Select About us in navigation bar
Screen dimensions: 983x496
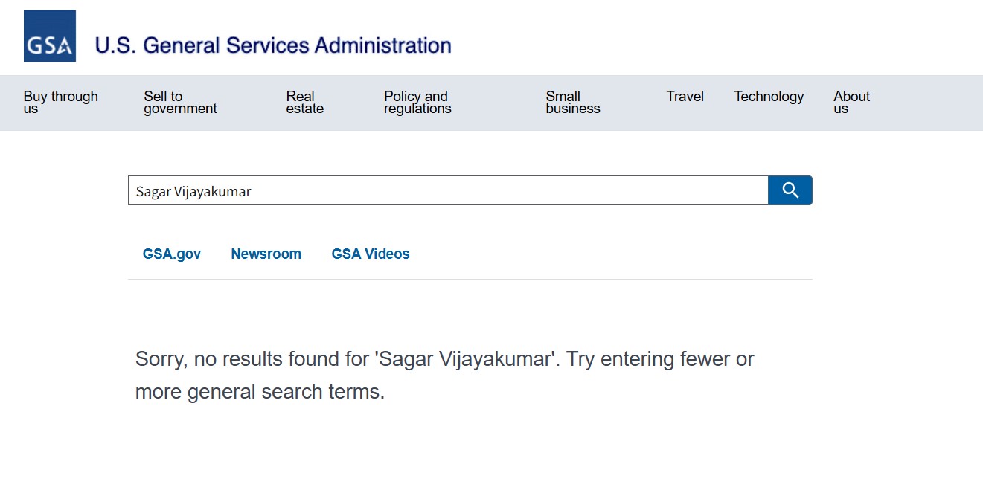coord(851,103)
